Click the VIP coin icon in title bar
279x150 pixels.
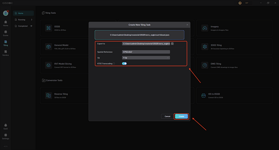[240, 3]
